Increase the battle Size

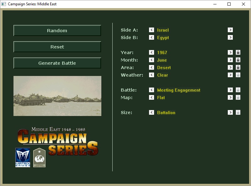tap(230, 112)
